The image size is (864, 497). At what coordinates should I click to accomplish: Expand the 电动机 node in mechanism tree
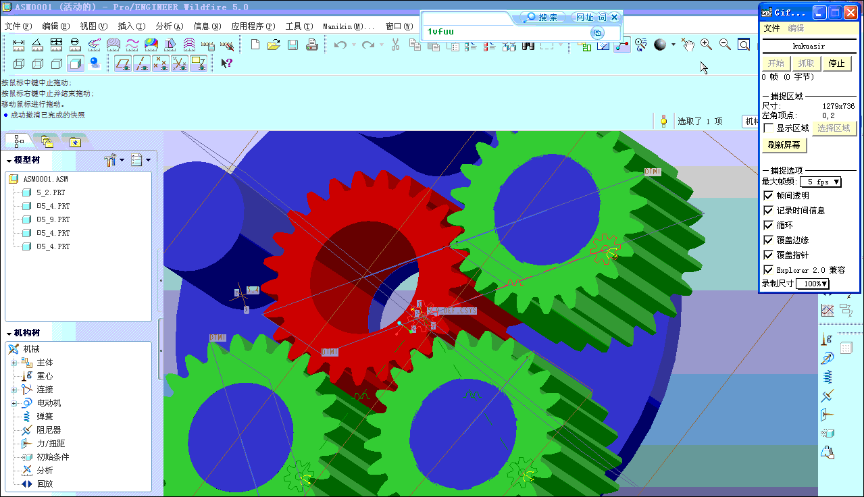coord(14,403)
